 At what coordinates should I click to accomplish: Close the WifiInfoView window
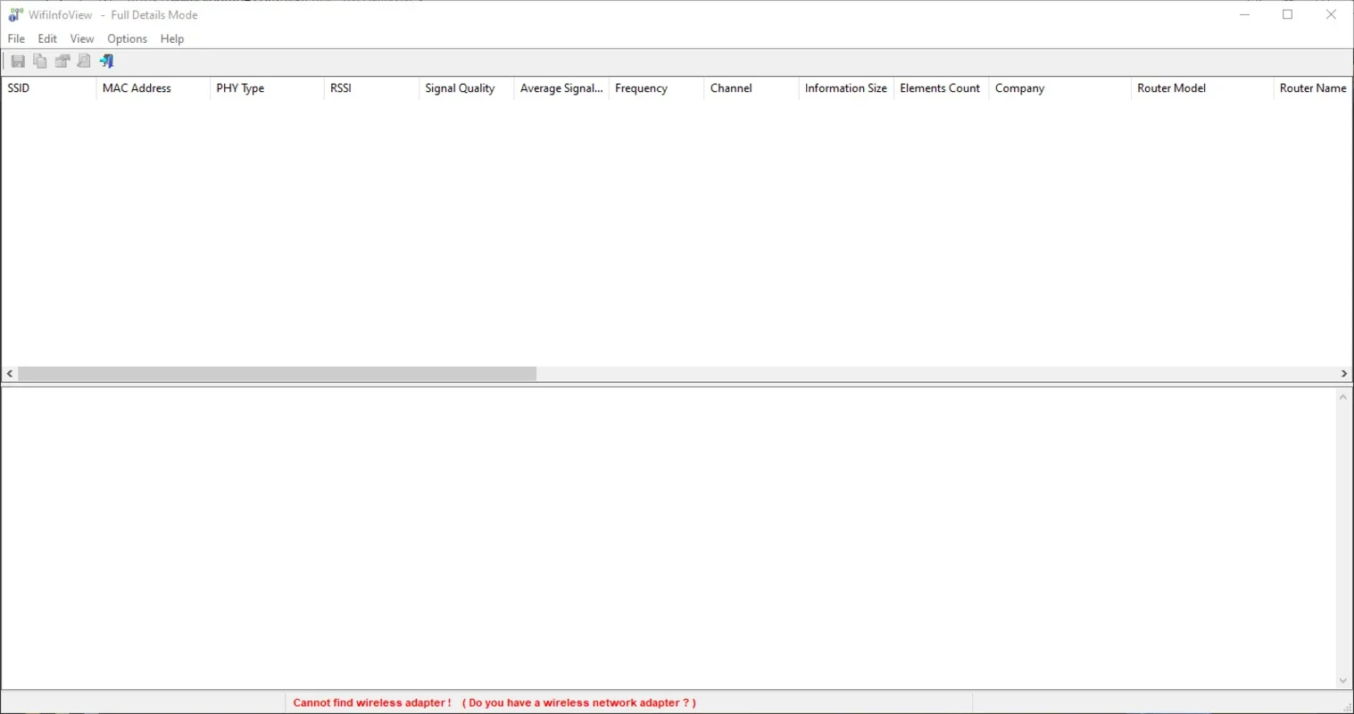(x=1331, y=14)
